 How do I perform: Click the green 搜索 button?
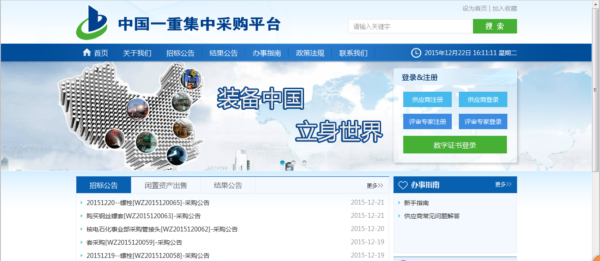(495, 26)
